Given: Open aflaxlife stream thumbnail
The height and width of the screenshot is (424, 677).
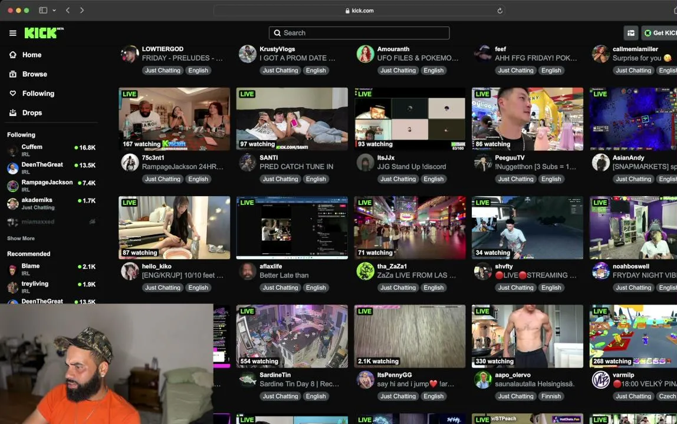Looking at the screenshot, I should [292, 228].
